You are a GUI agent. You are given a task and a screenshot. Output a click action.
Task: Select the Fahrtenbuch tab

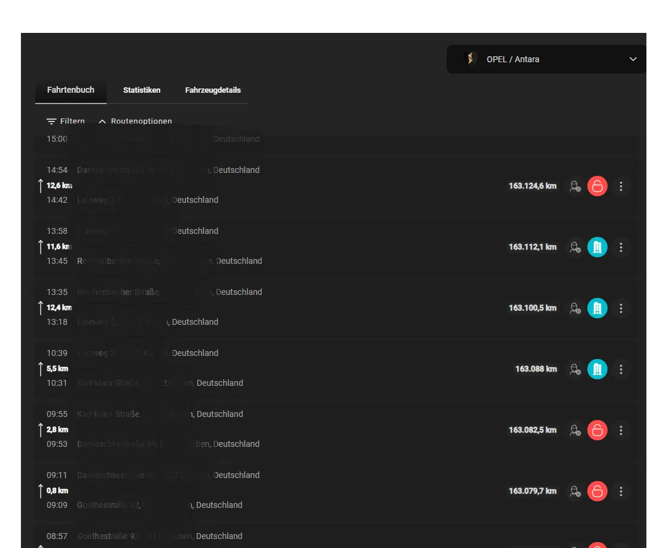point(71,90)
